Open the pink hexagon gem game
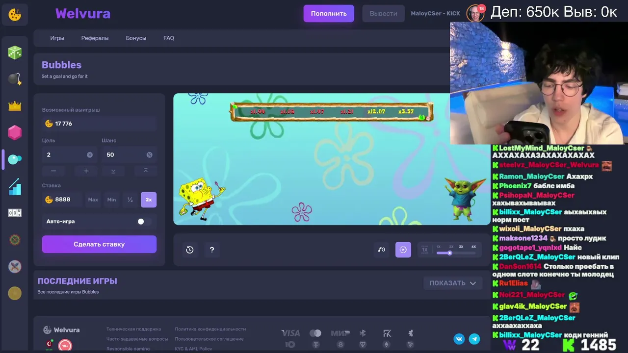 [x=15, y=132]
